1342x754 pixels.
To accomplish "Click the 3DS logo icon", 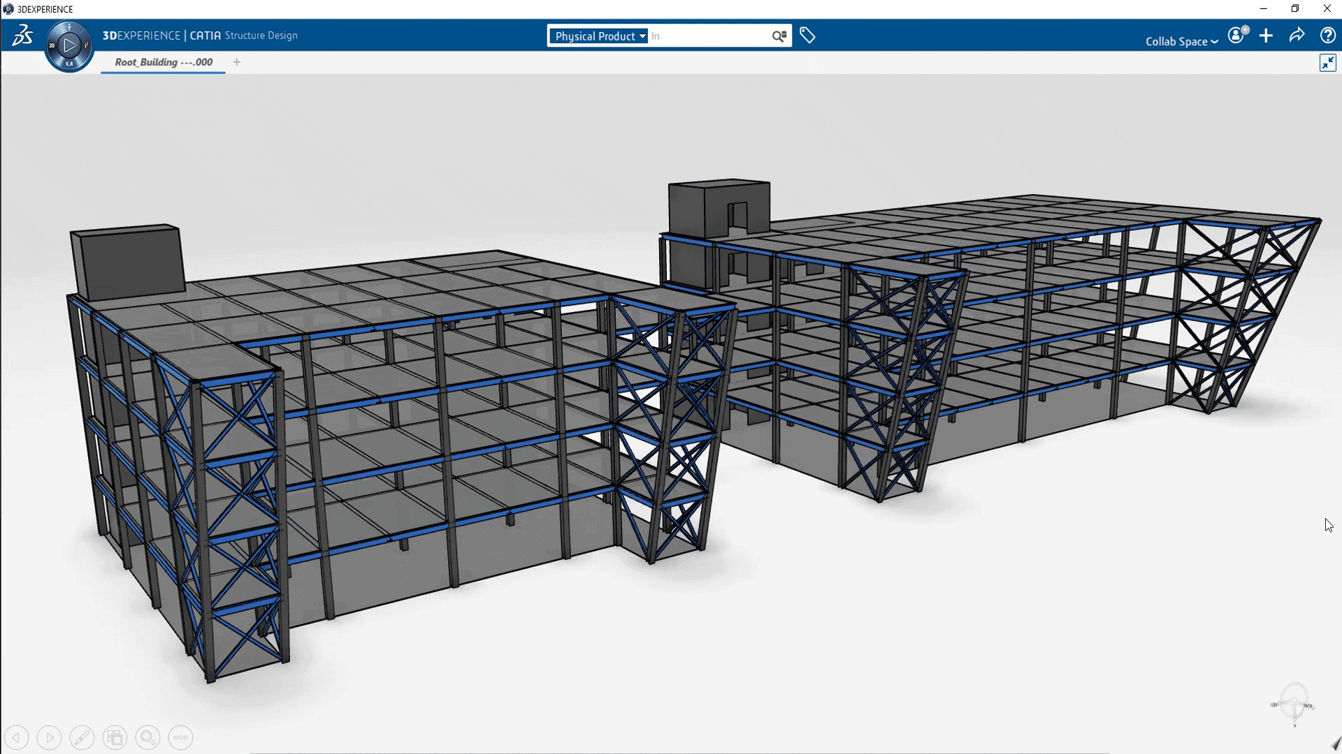I will click(22, 35).
